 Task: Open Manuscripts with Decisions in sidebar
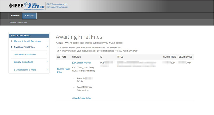pyautogui.click(x=27, y=41)
